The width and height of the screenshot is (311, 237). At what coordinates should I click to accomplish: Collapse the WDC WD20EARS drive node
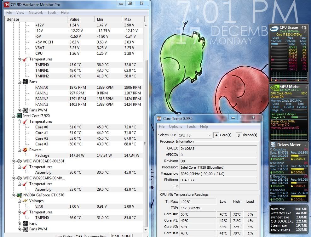[x=14, y=178]
